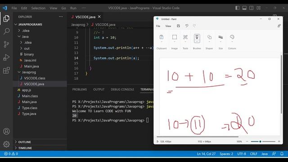Viewport: 288px width, 162px height.
Task: Select VSCODE.java in explorer tree
Action: tap(34, 84)
